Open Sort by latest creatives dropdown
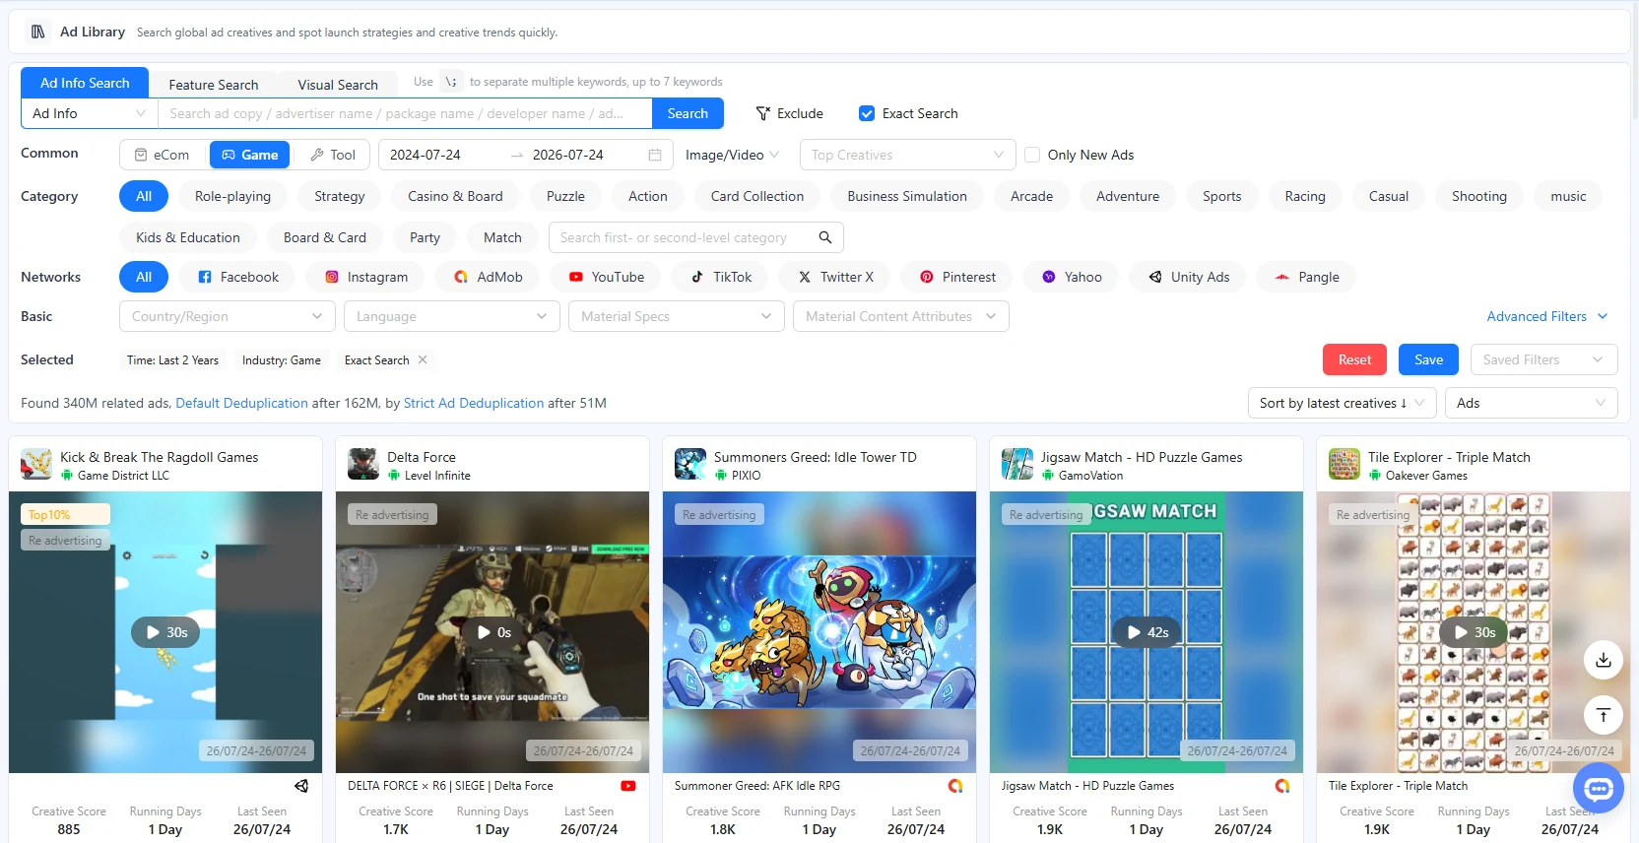The height and width of the screenshot is (843, 1639). pyautogui.click(x=1342, y=403)
